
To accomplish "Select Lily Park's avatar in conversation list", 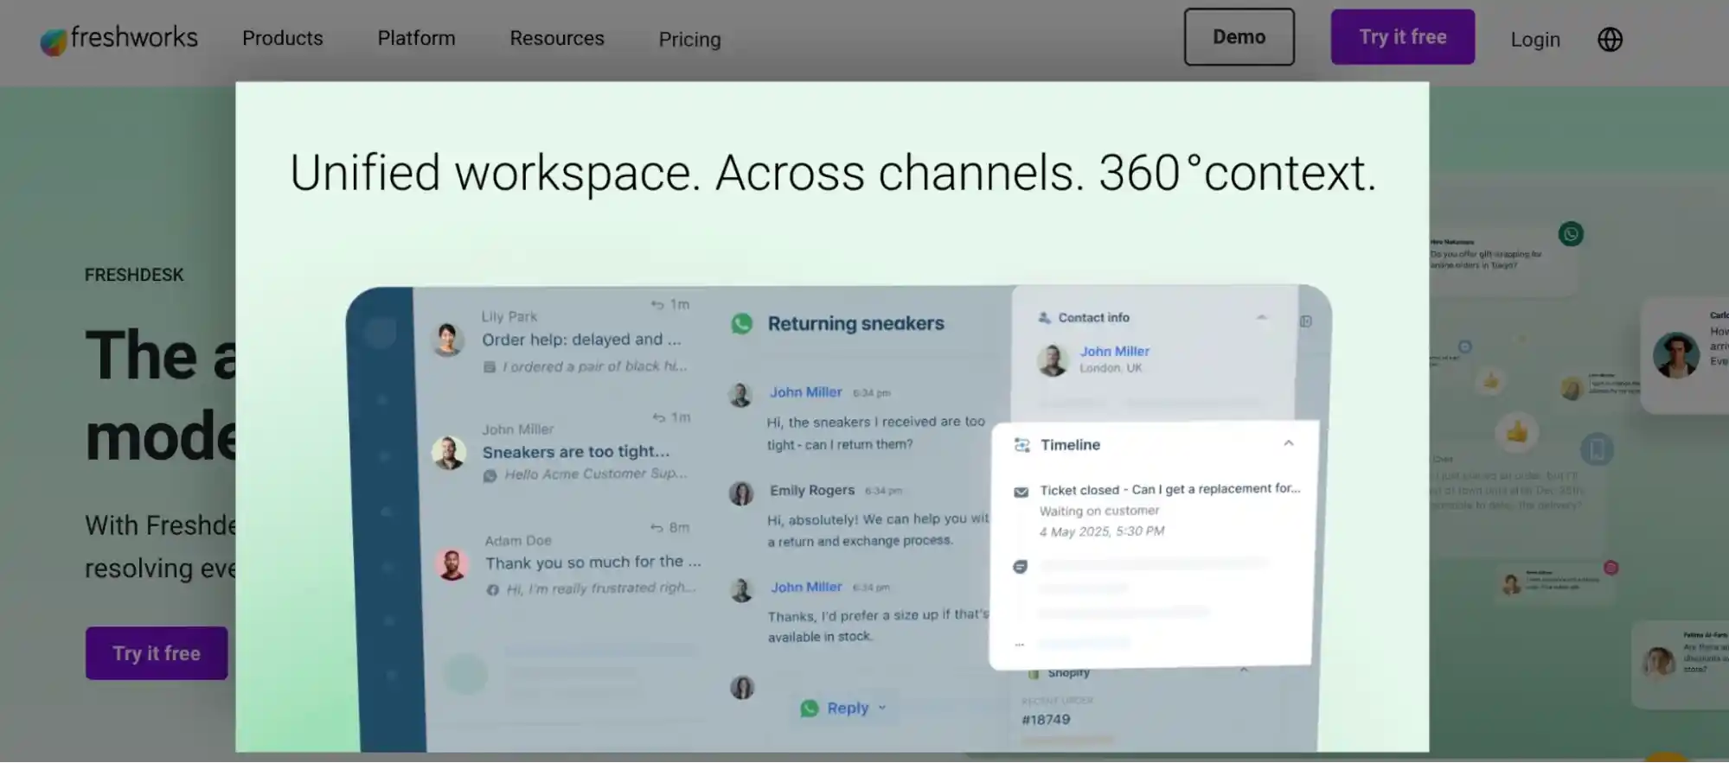I will [x=447, y=340].
